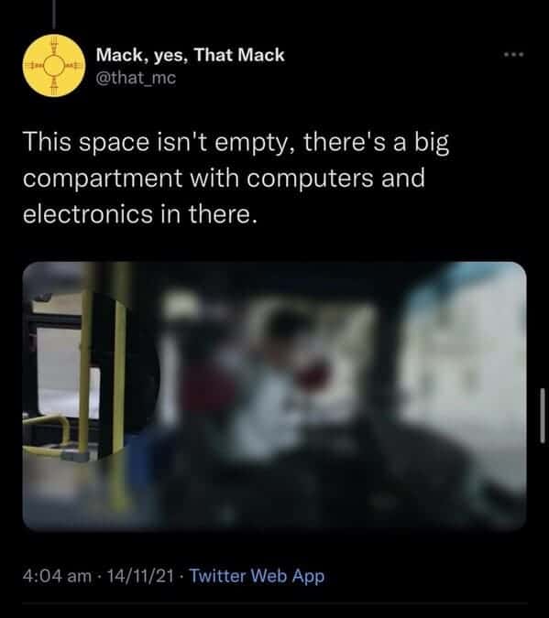Click the tweet text starting 'This space isn't empty'
Screen dimensions: 549x618
tap(236, 178)
